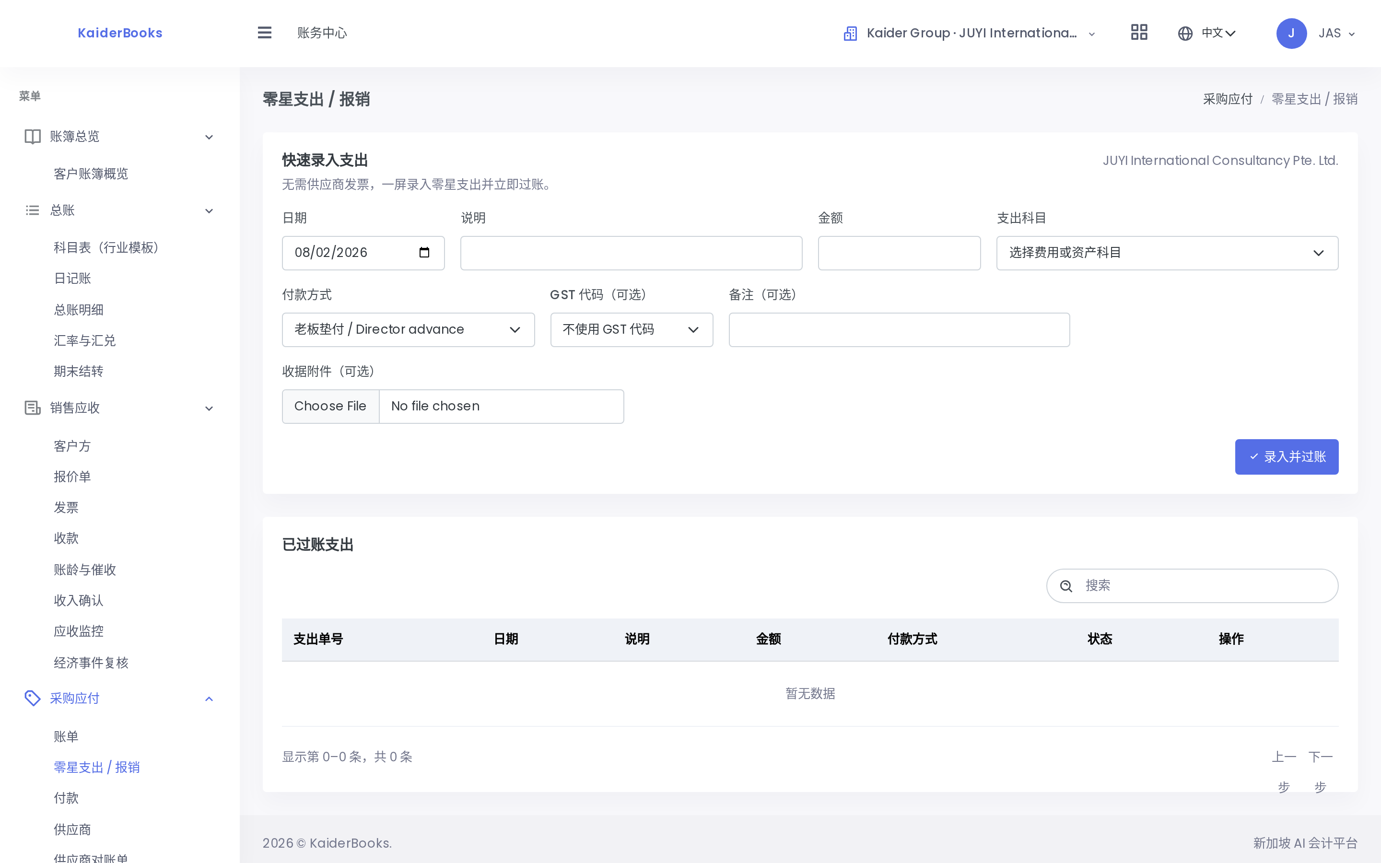
Task: Open 应收监控 menu item
Action: click(x=78, y=631)
